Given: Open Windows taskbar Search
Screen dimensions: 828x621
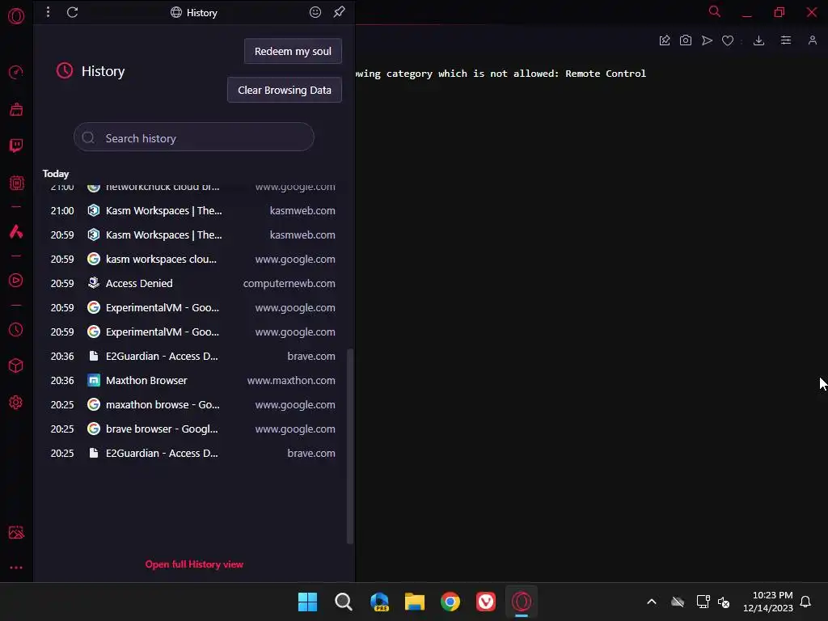Looking at the screenshot, I should (343, 602).
